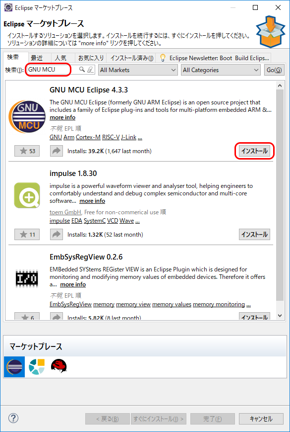Open the All Markets dropdown
Image resolution: width=290 pixels, height=432 pixels.
pyautogui.click(x=138, y=70)
